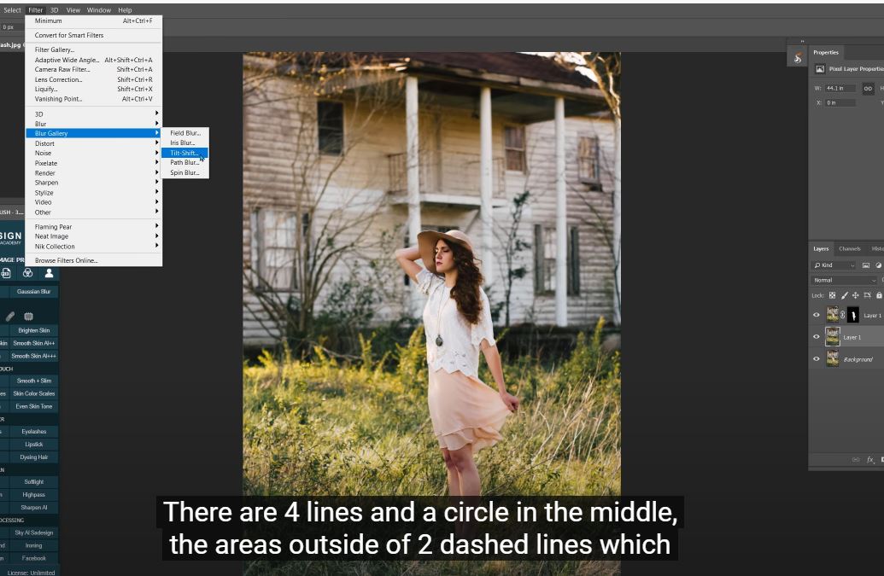
Task: Expand the Blur submenu
Action: pos(94,124)
